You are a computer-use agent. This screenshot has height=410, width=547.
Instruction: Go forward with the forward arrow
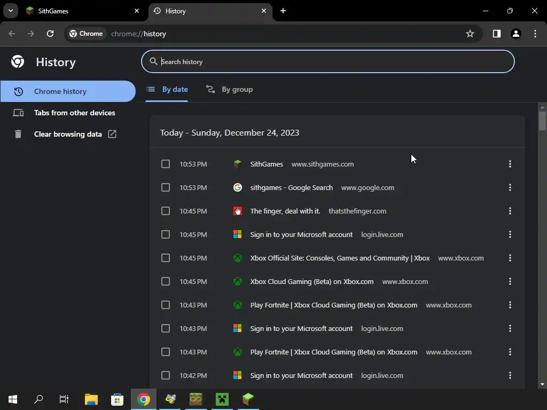click(x=31, y=34)
